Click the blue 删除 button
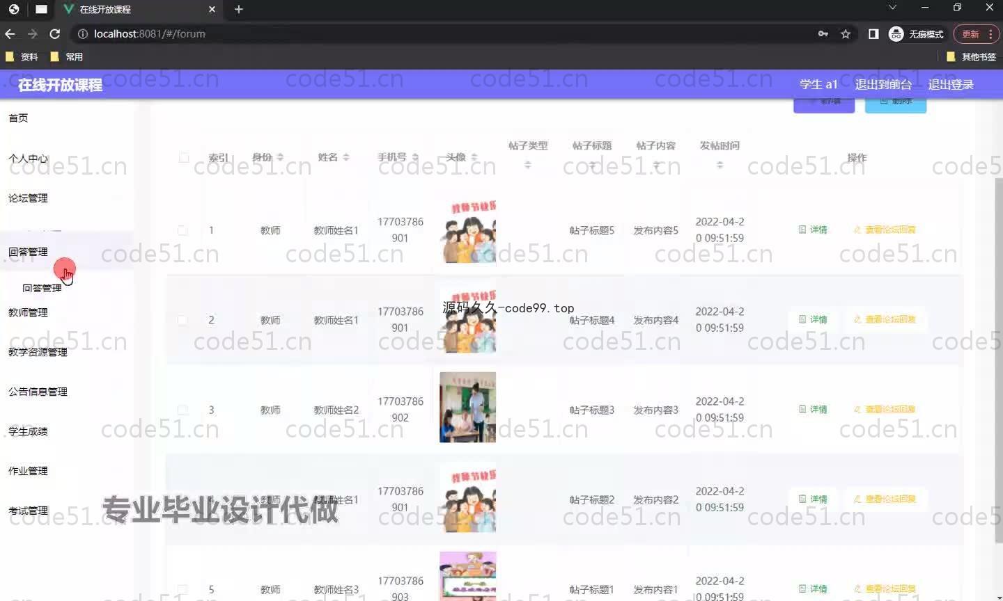 pos(896,104)
